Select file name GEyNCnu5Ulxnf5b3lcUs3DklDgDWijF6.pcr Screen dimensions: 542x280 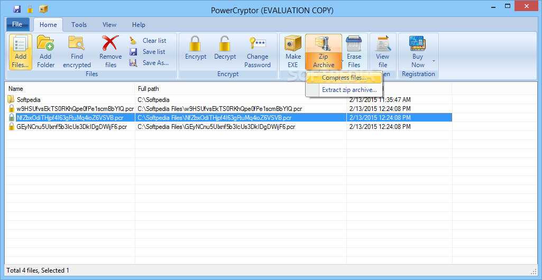pos(72,127)
